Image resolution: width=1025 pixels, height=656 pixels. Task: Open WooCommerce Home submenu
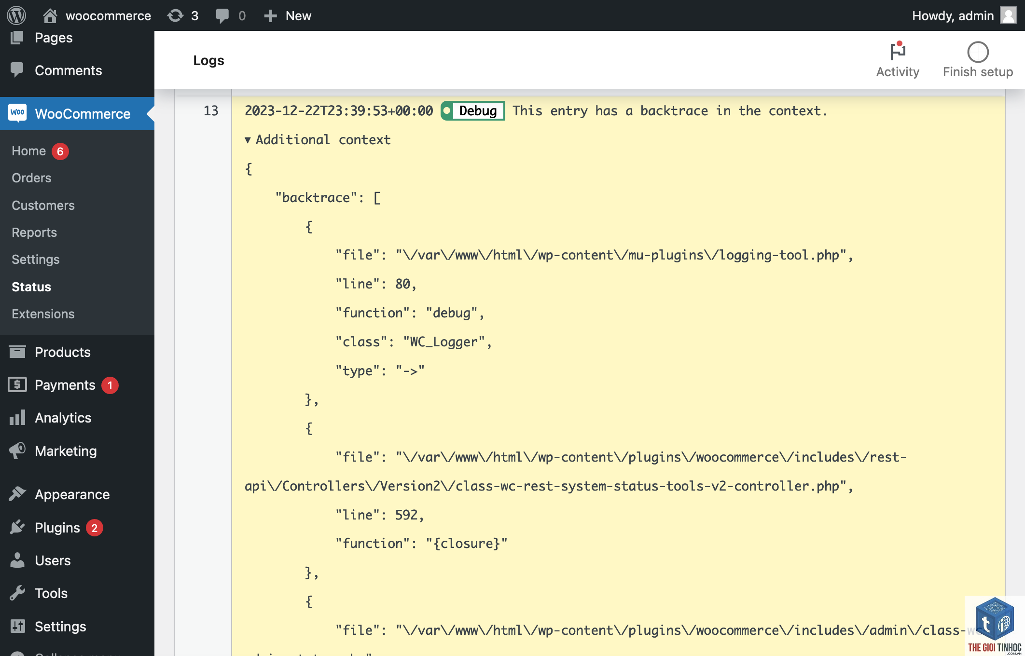tap(28, 151)
